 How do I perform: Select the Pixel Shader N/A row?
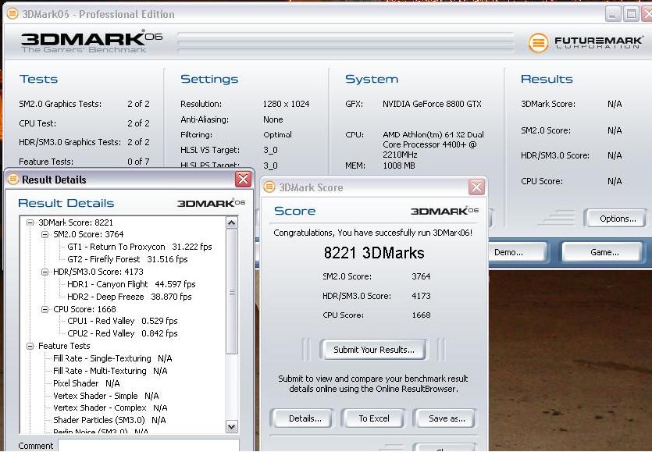86,383
